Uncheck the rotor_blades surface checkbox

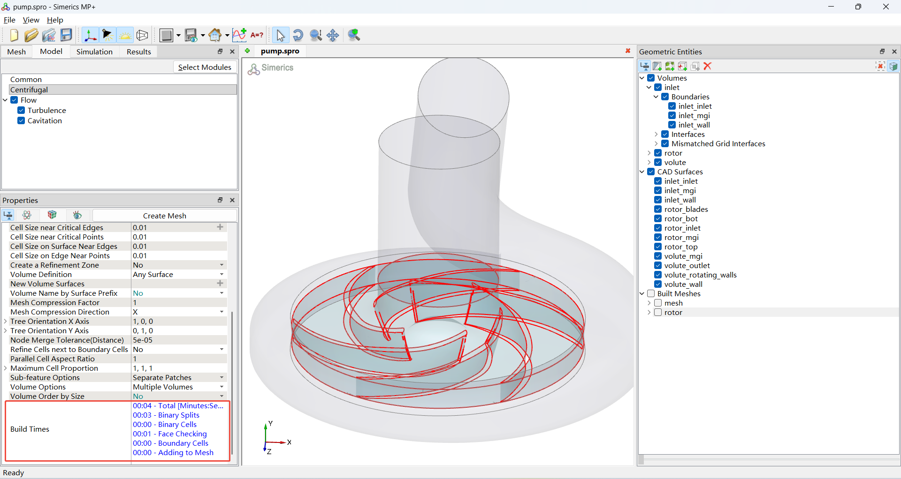coord(658,209)
